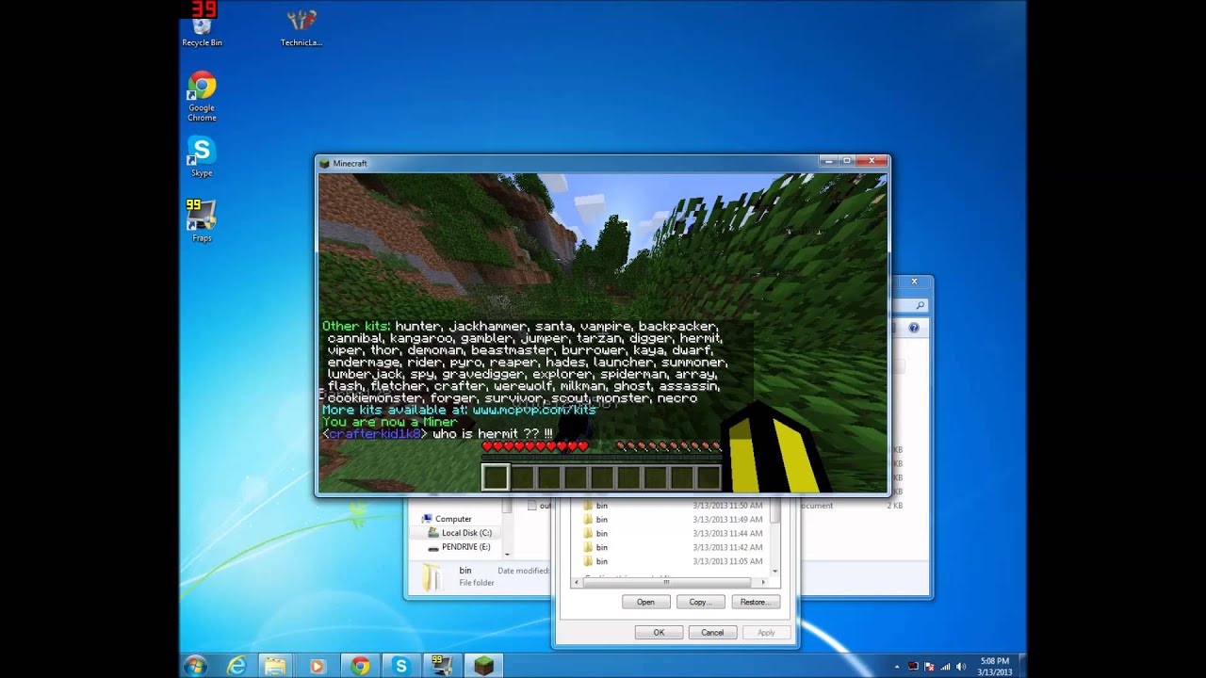The width and height of the screenshot is (1206, 678).
Task: Click the hunger drumstick bar in Minecraft
Action: coord(668,446)
